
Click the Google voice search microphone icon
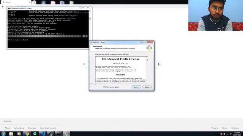point(158,64)
